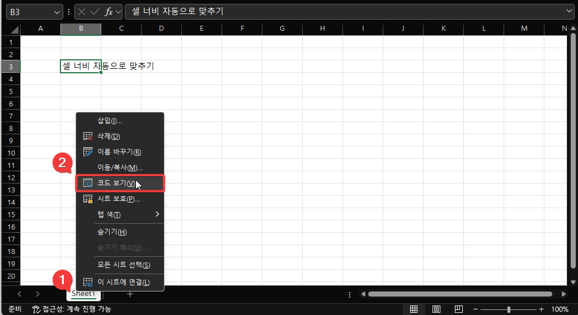This screenshot has height=315, width=578.
Task: Click next sheet navigation arrow
Action: (37, 294)
